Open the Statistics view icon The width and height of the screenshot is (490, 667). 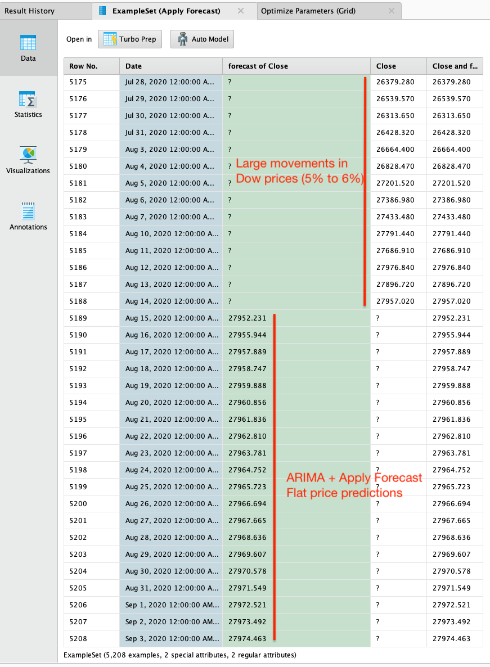pos(28,100)
